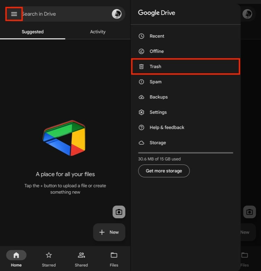Tap the dimmed profile avatar behind the drawer
This screenshot has height=271, width=261.
click(x=247, y=14)
